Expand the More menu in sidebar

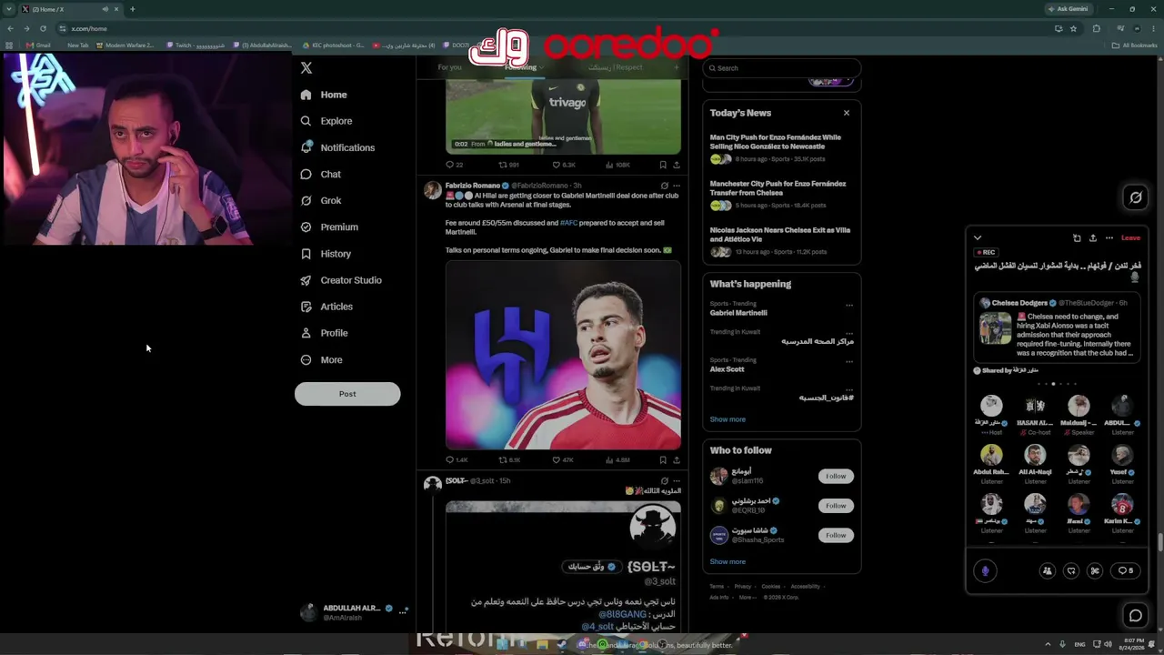click(x=321, y=360)
